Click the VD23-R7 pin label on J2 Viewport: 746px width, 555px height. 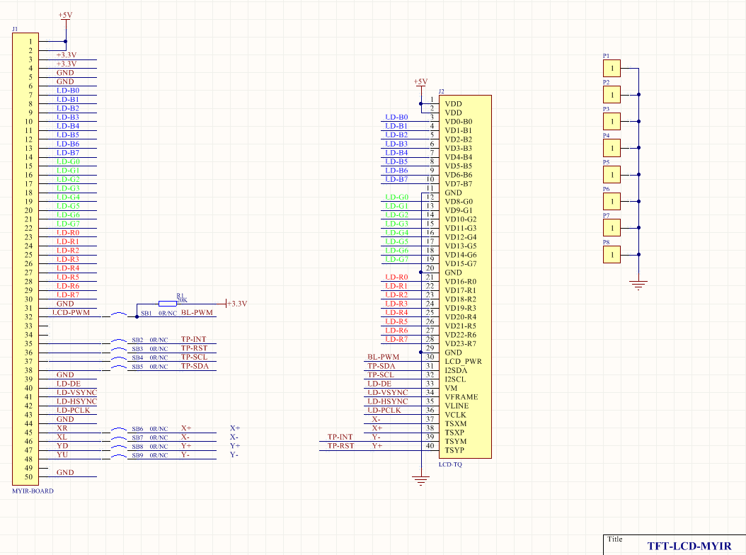point(459,343)
